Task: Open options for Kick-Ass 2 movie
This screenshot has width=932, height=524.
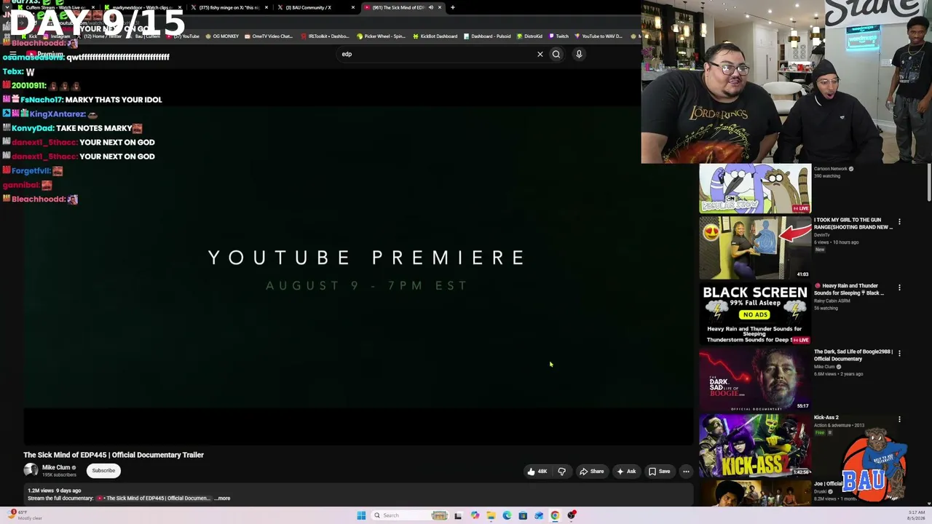Action: pos(899,419)
